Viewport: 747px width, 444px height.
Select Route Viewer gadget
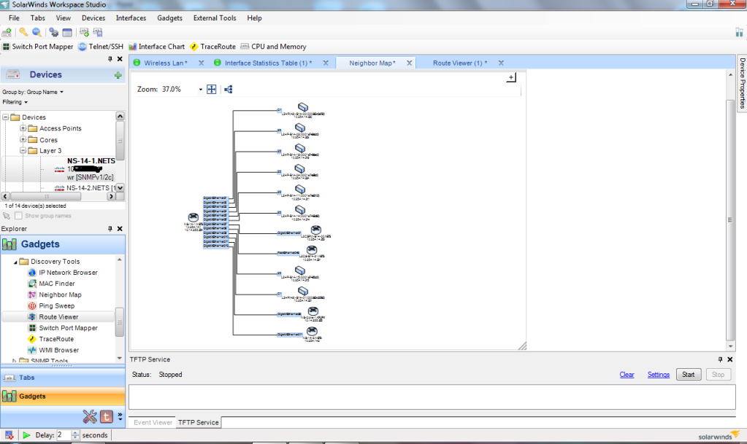[x=53, y=317]
